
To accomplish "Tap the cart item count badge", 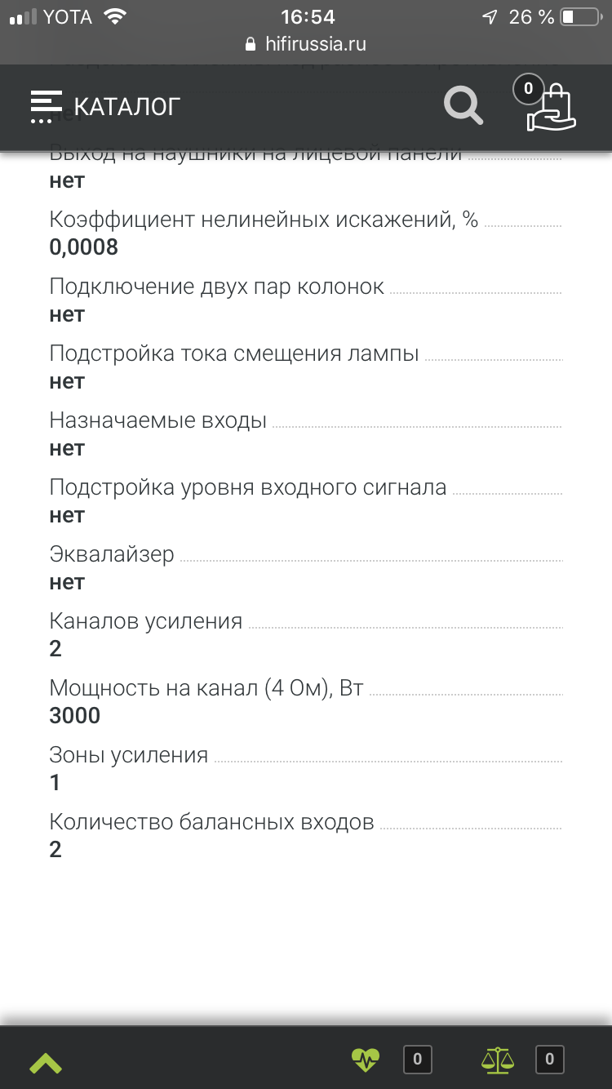I will click(529, 89).
